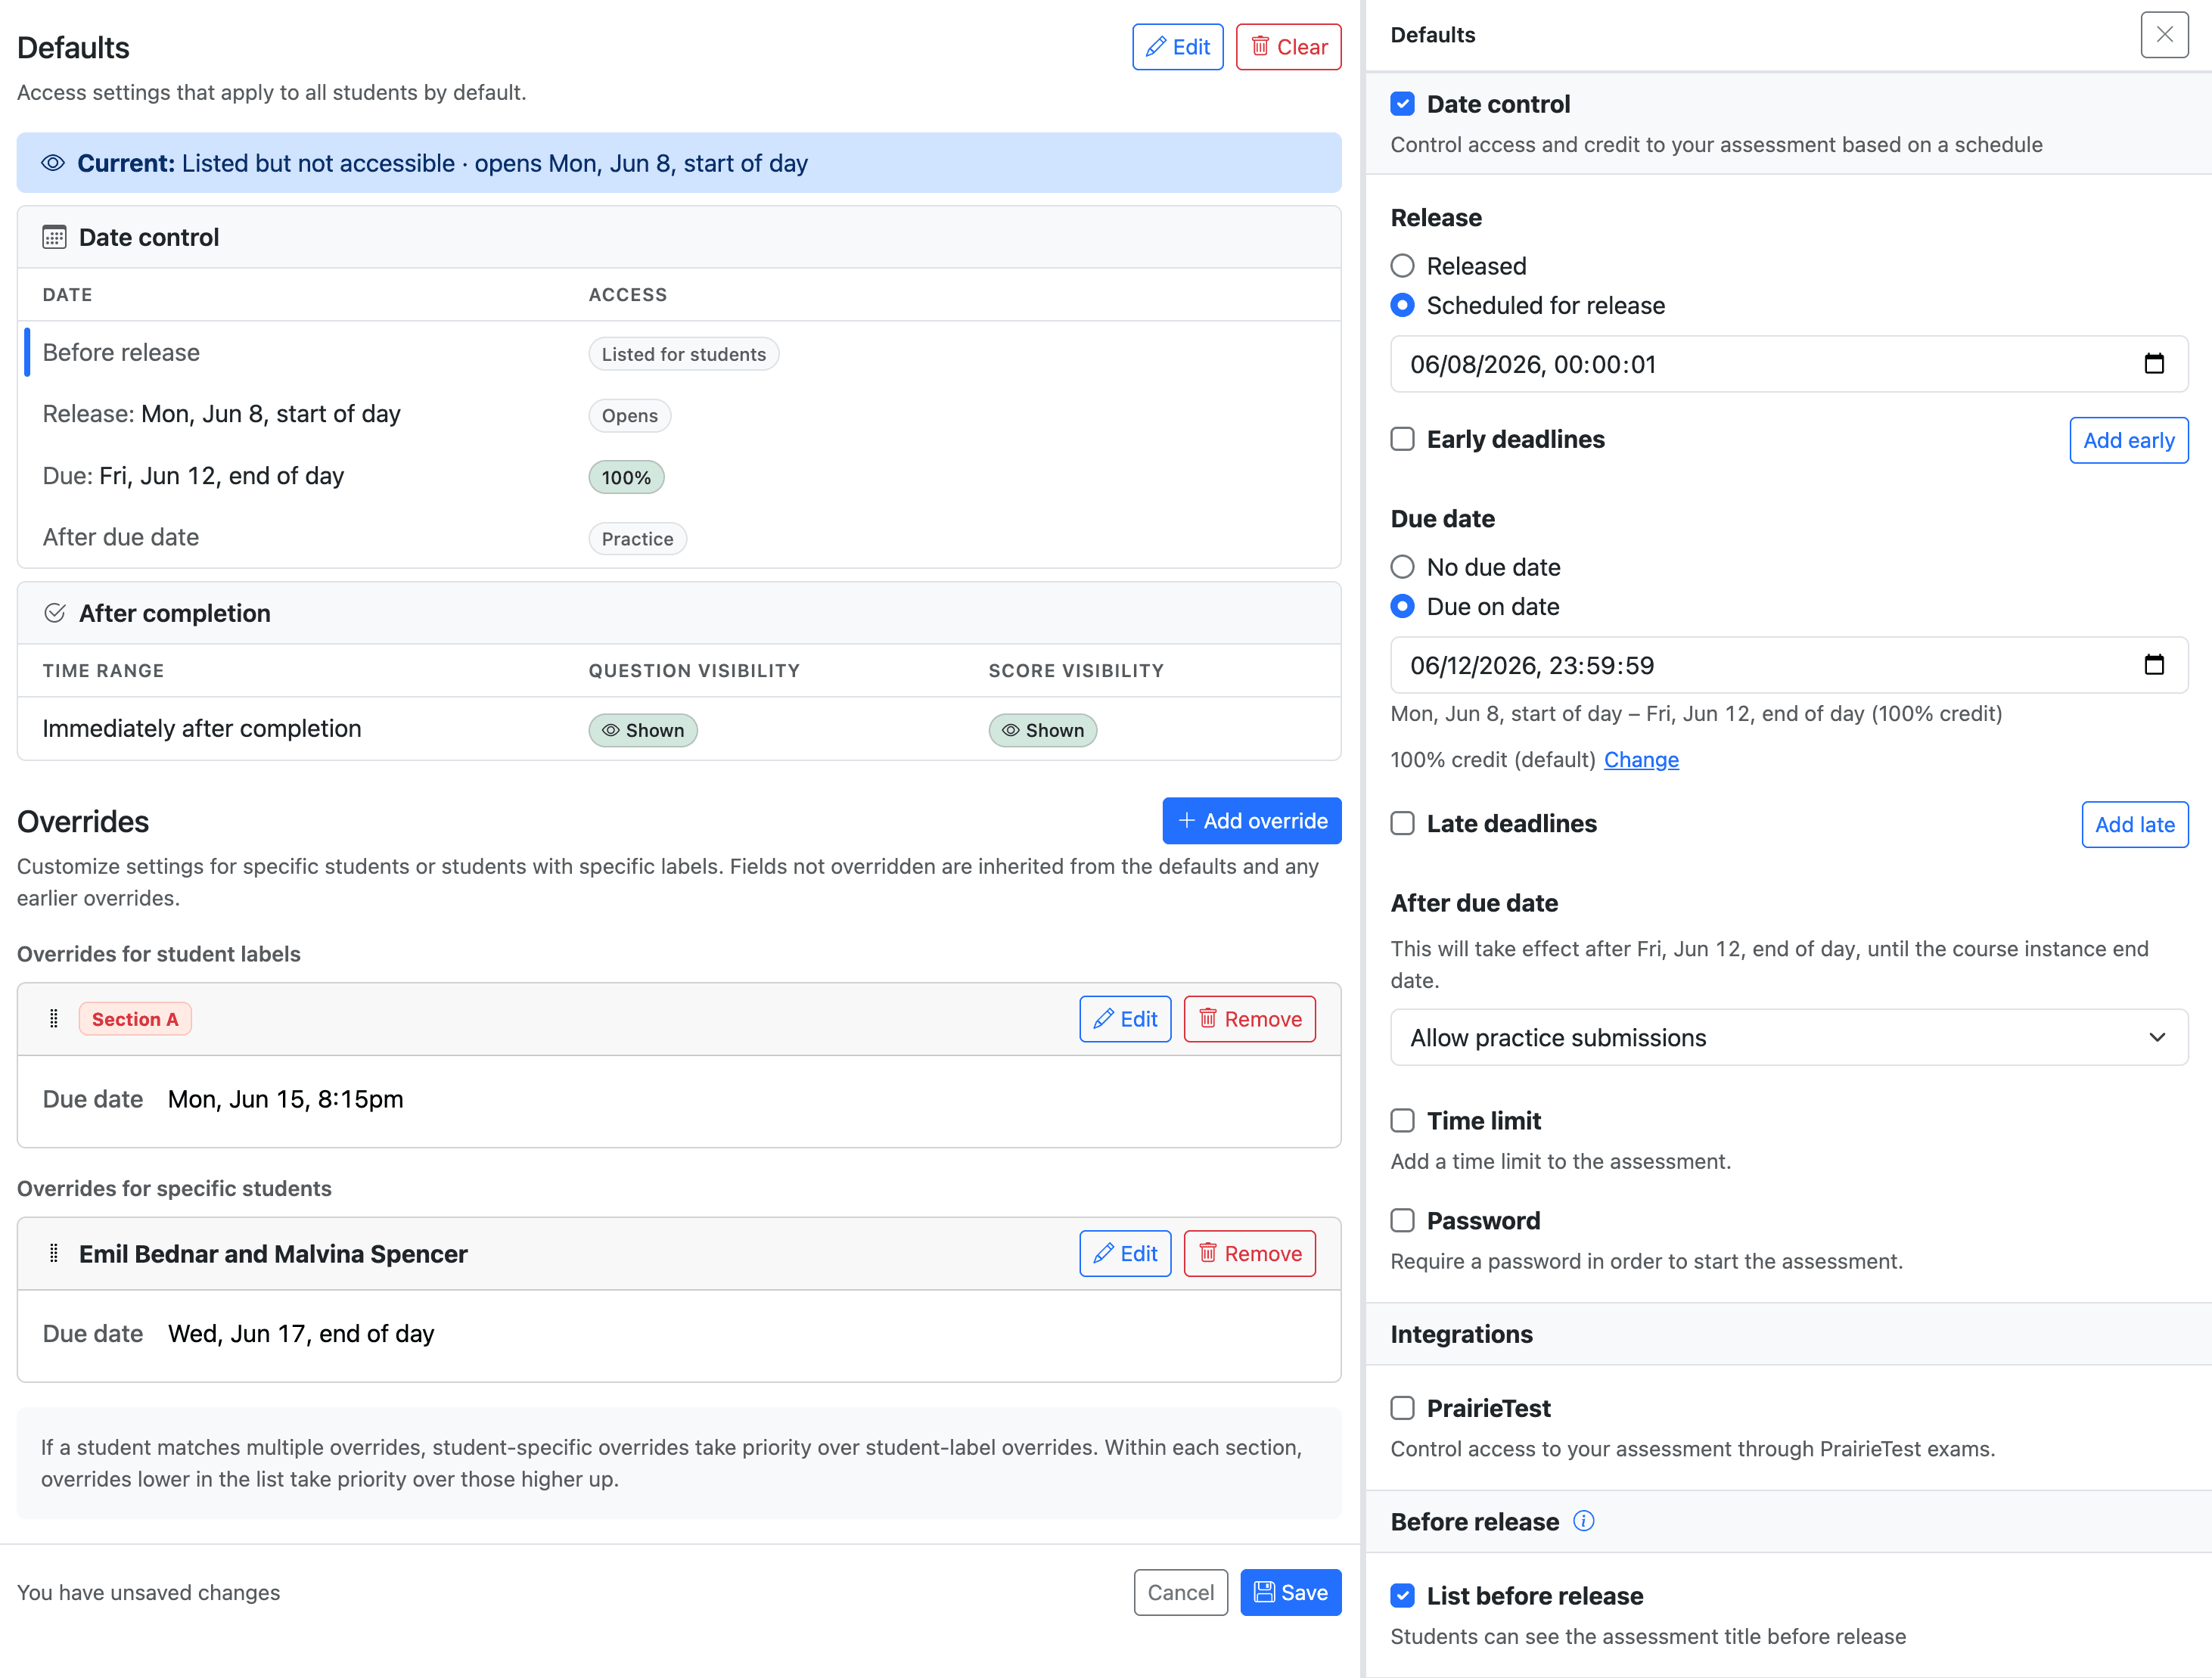Image resolution: width=2212 pixels, height=1678 pixels.
Task: Click the After due date table row
Action: pos(679,538)
